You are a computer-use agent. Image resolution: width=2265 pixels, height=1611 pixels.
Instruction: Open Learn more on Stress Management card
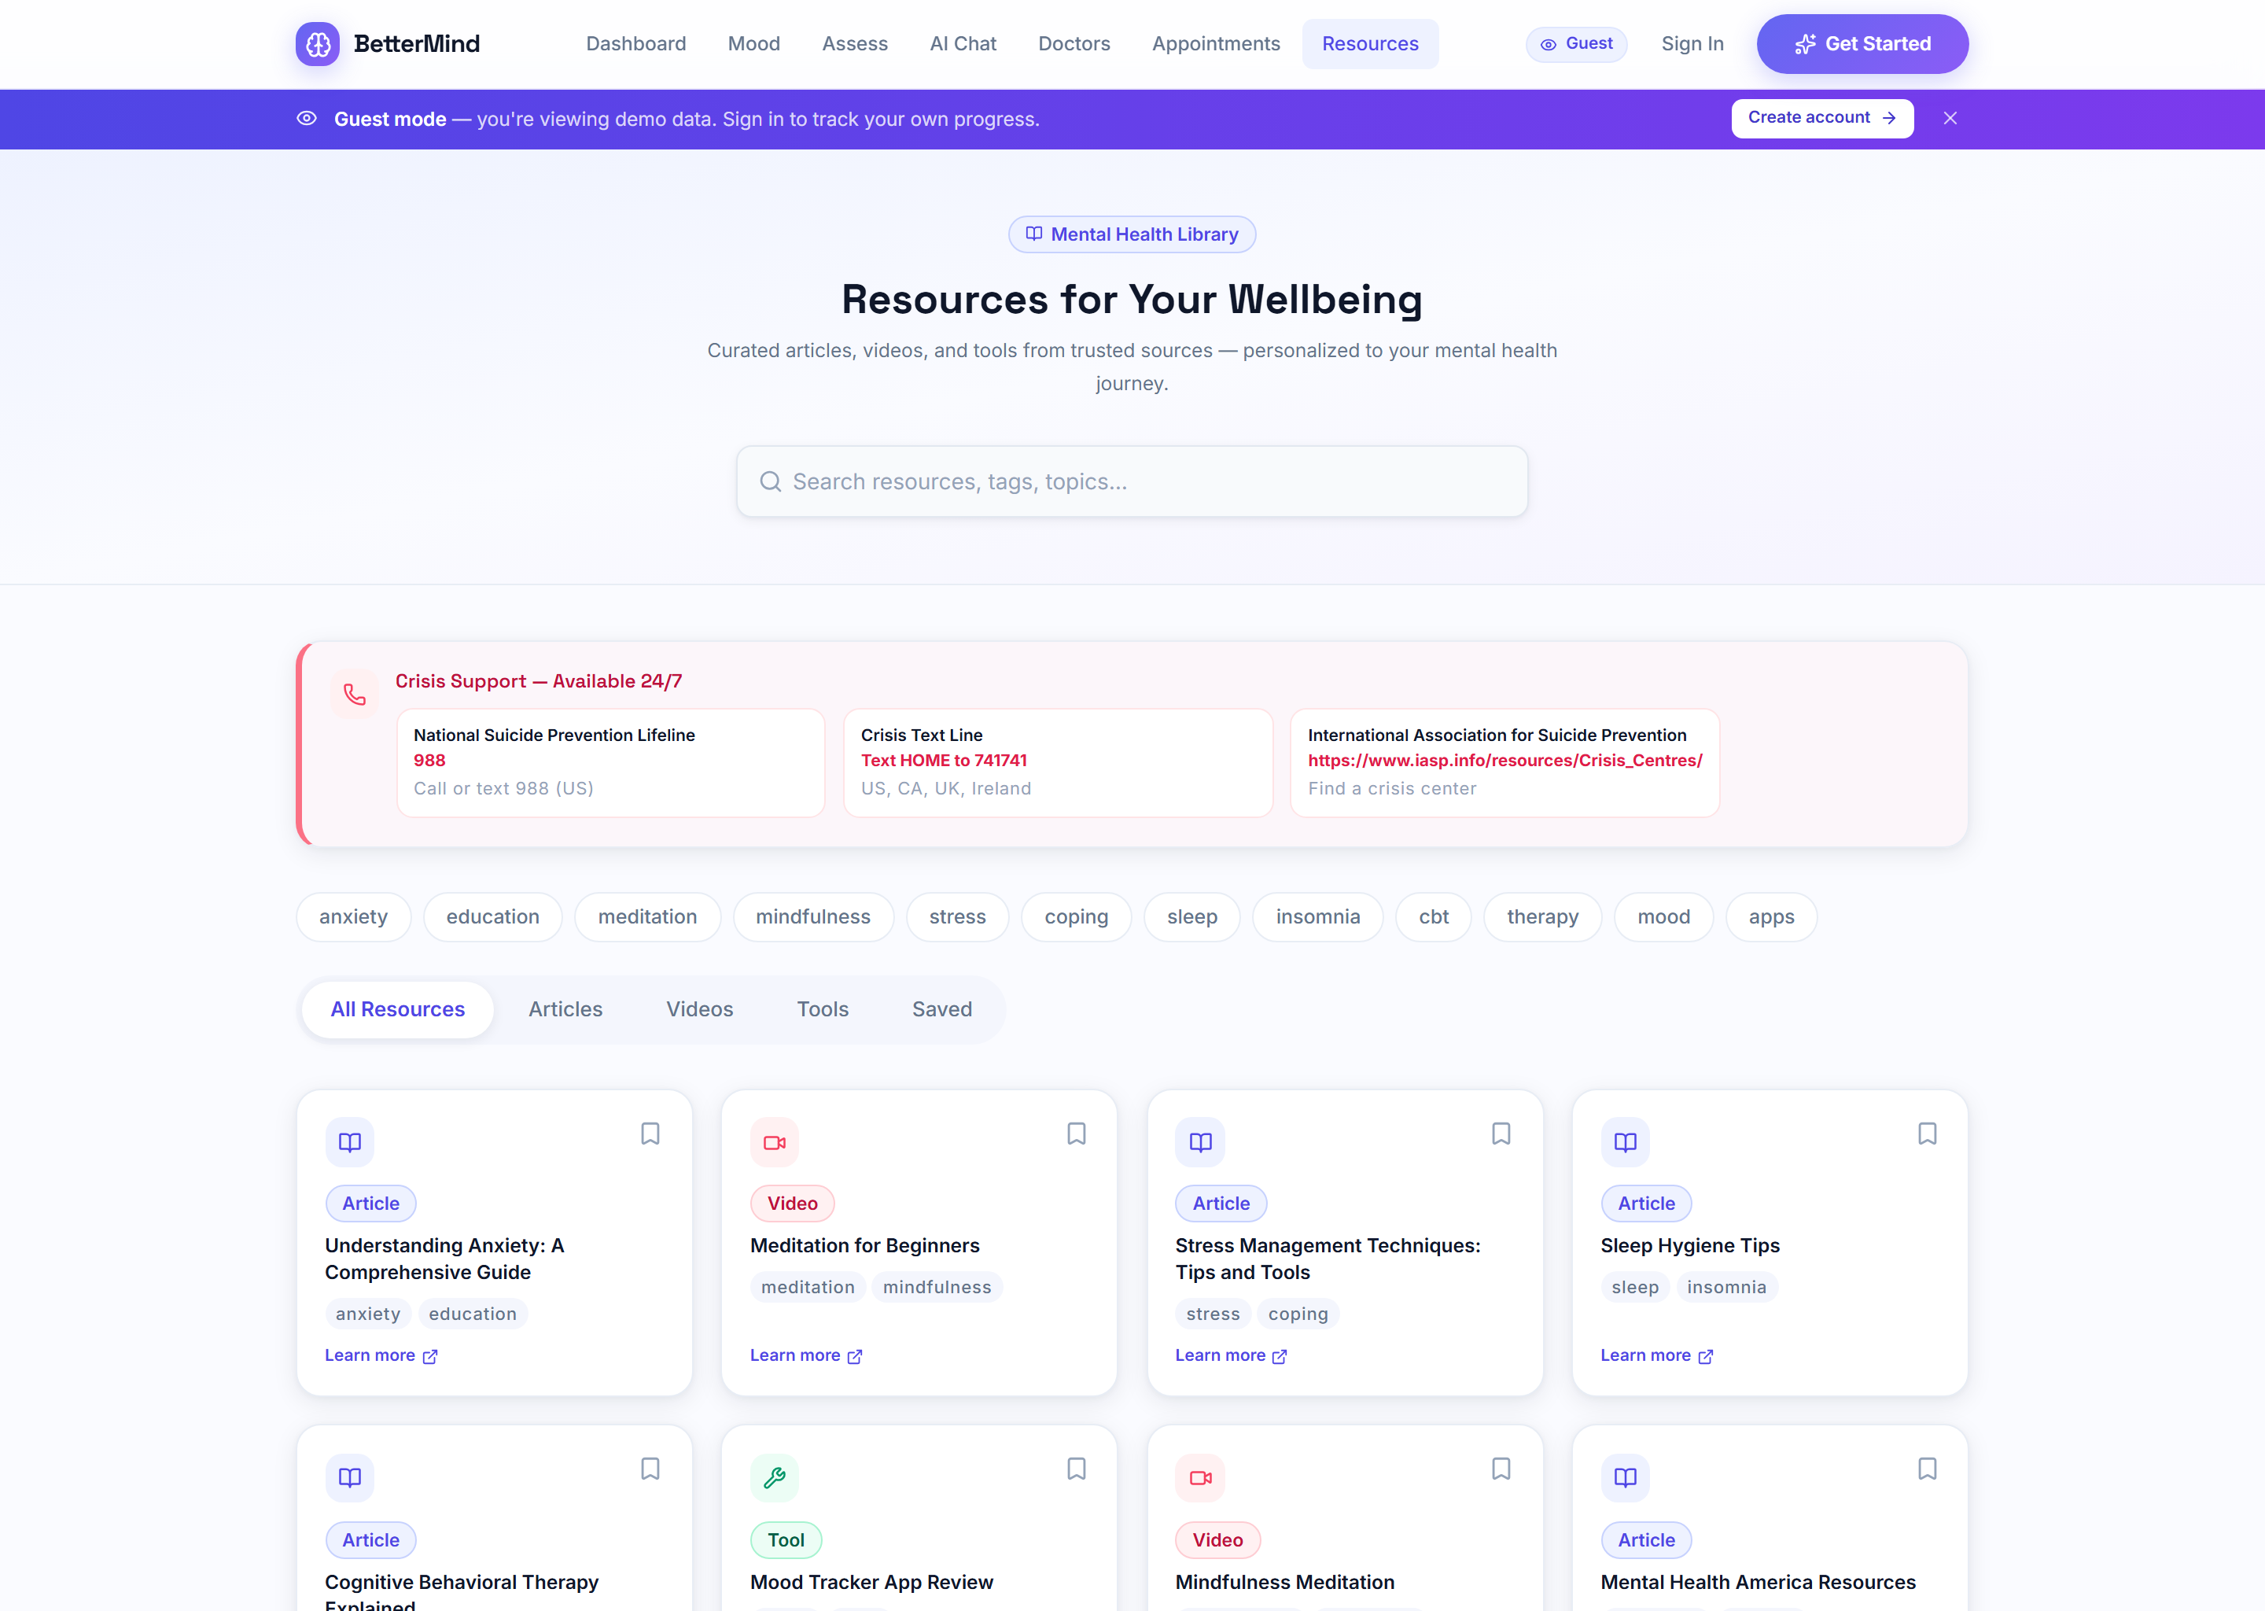coord(1231,1355)
